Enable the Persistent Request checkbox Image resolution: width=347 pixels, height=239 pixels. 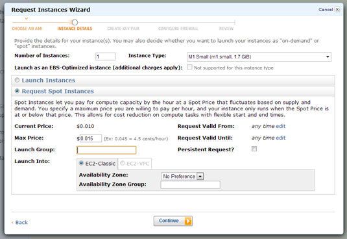point(254,149)
